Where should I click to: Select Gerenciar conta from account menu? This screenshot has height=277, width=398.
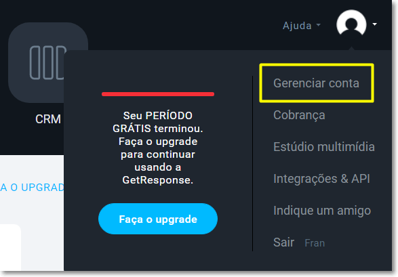(x=316, y=83)
